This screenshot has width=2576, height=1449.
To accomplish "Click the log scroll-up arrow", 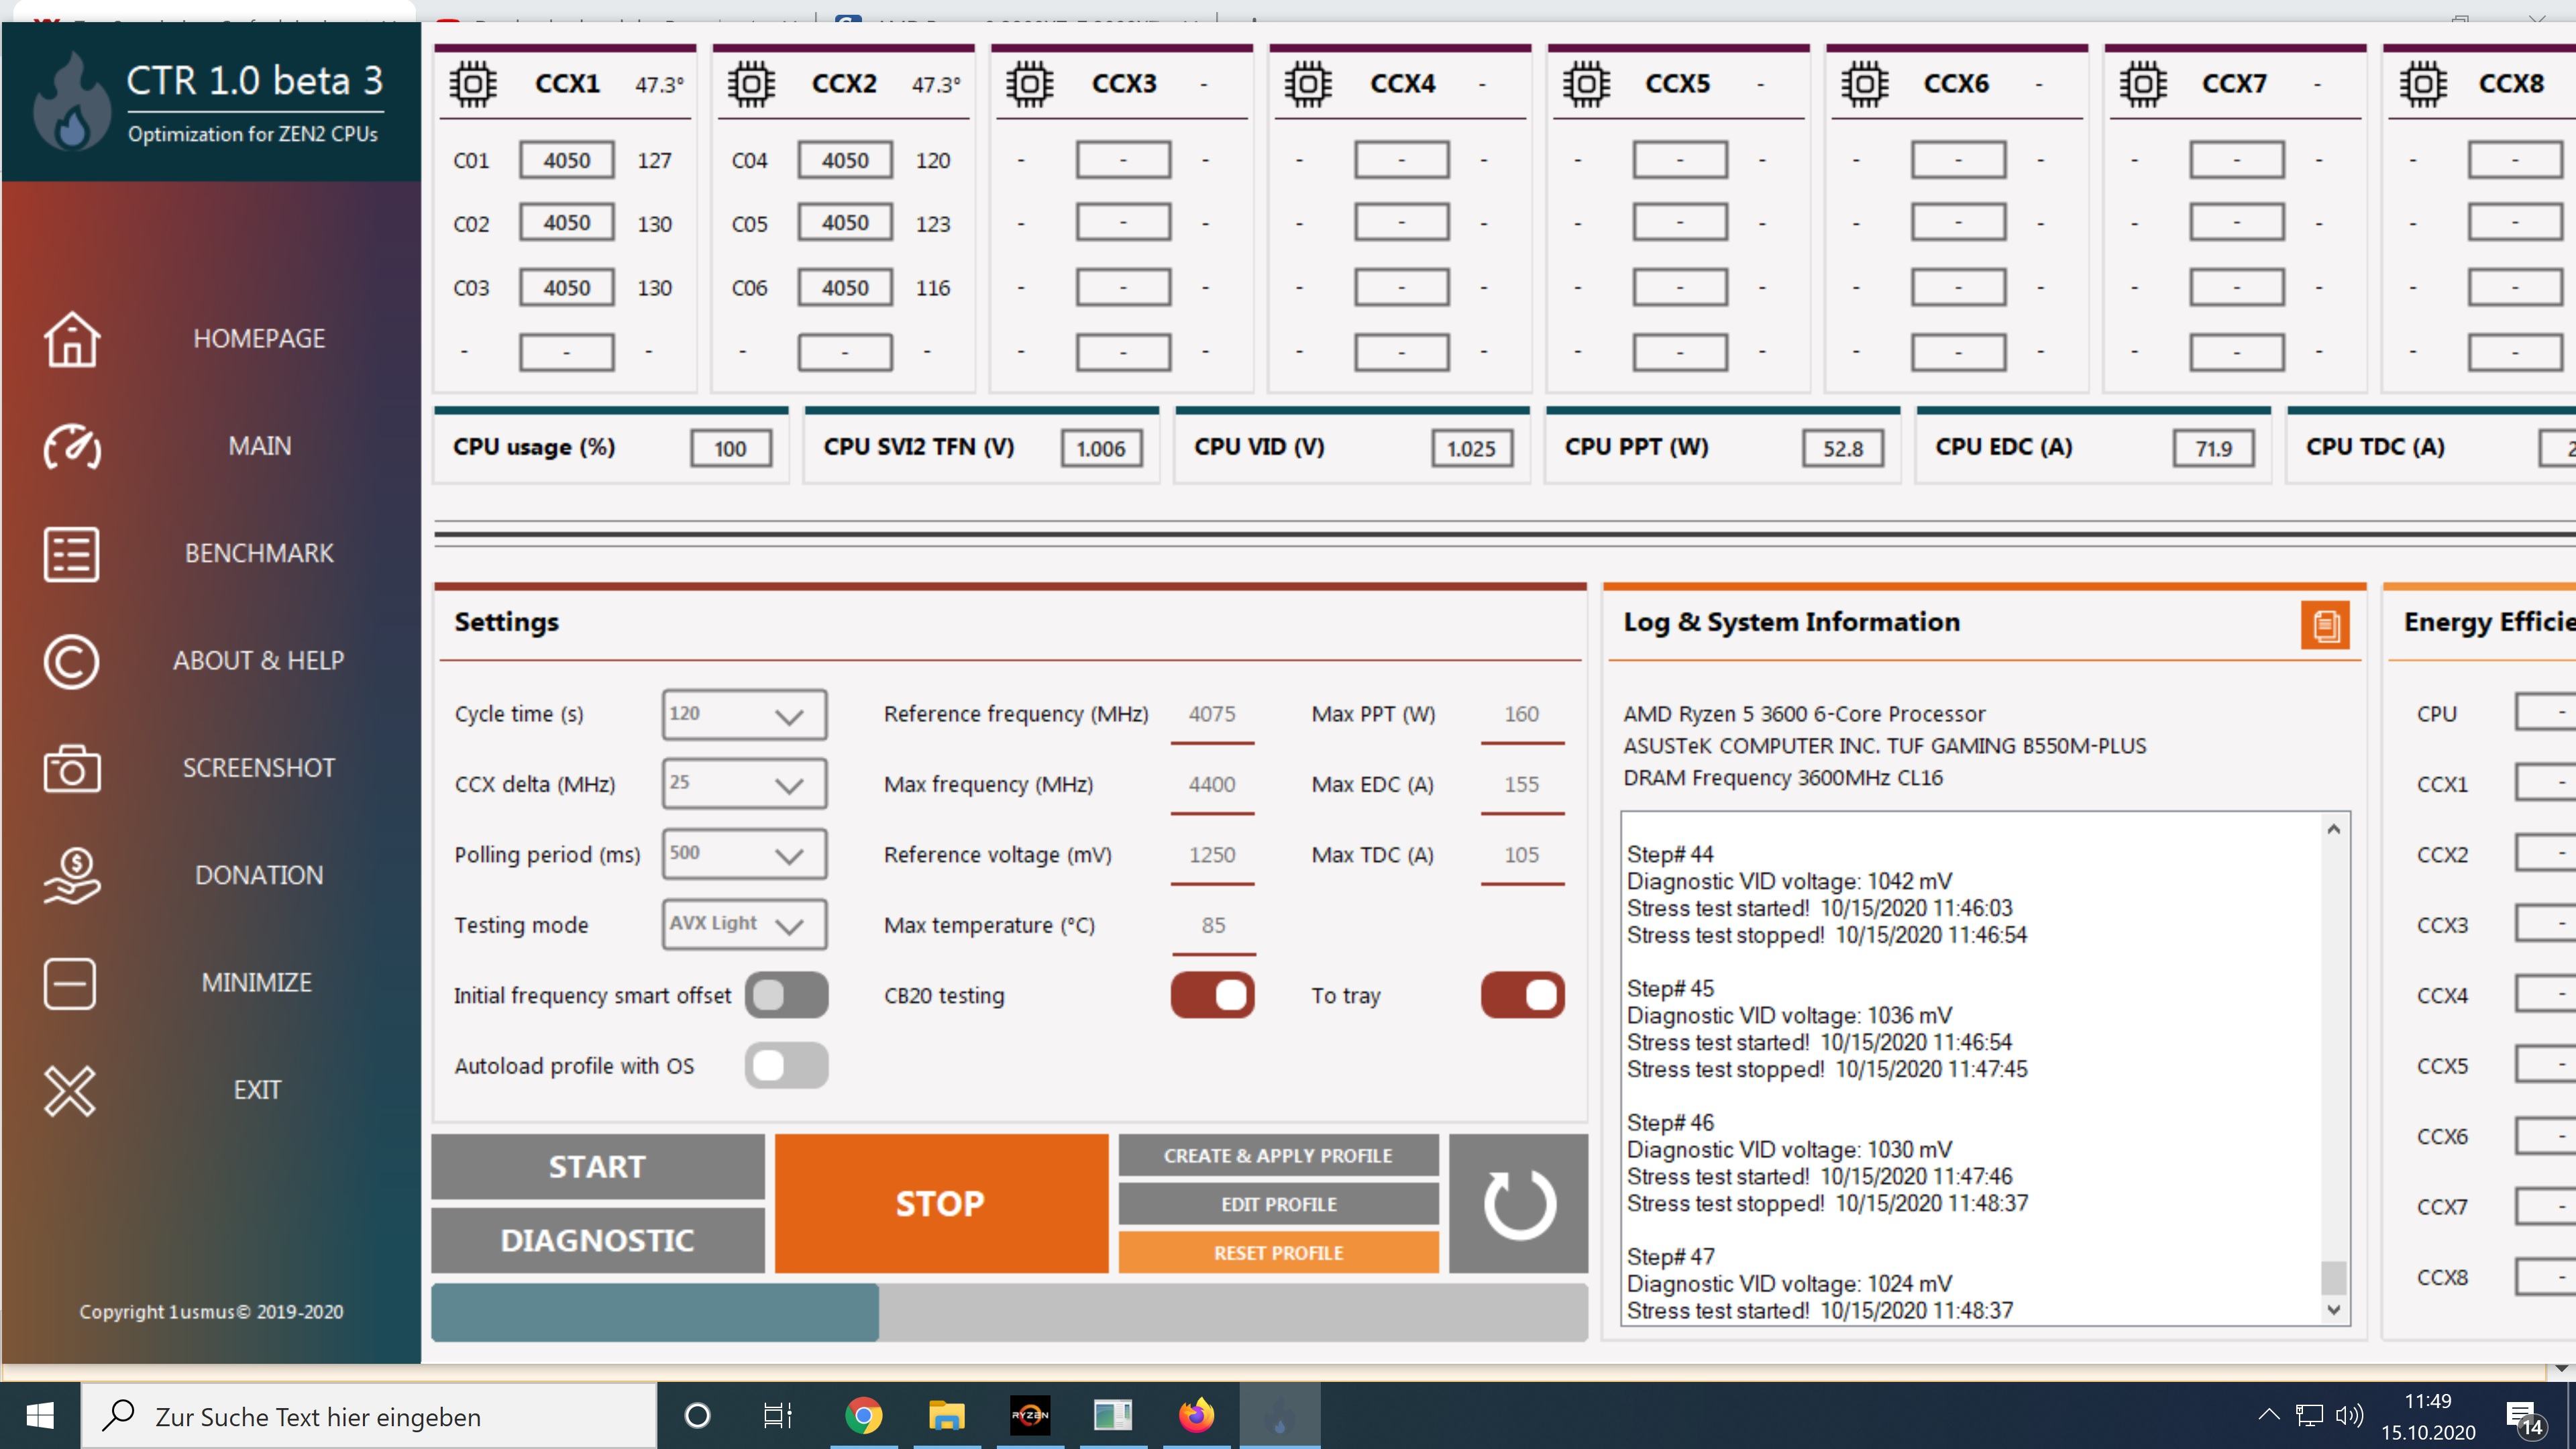I will pos(2333,829).
